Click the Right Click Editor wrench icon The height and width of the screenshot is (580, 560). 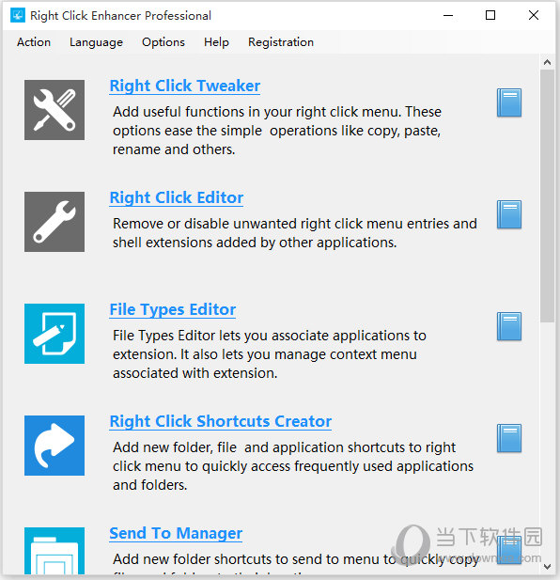(54, 222)
